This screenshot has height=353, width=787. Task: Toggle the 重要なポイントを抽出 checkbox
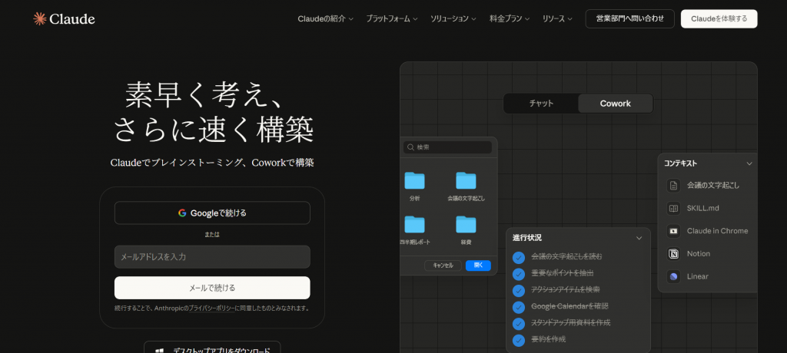(x=519, y=273)
